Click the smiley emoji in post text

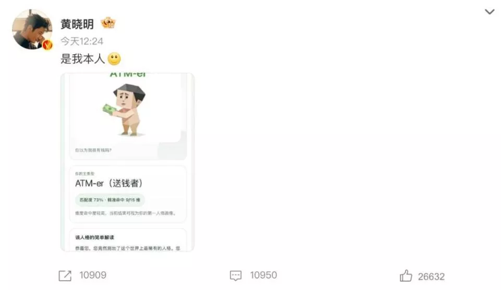tap(114, 59)
